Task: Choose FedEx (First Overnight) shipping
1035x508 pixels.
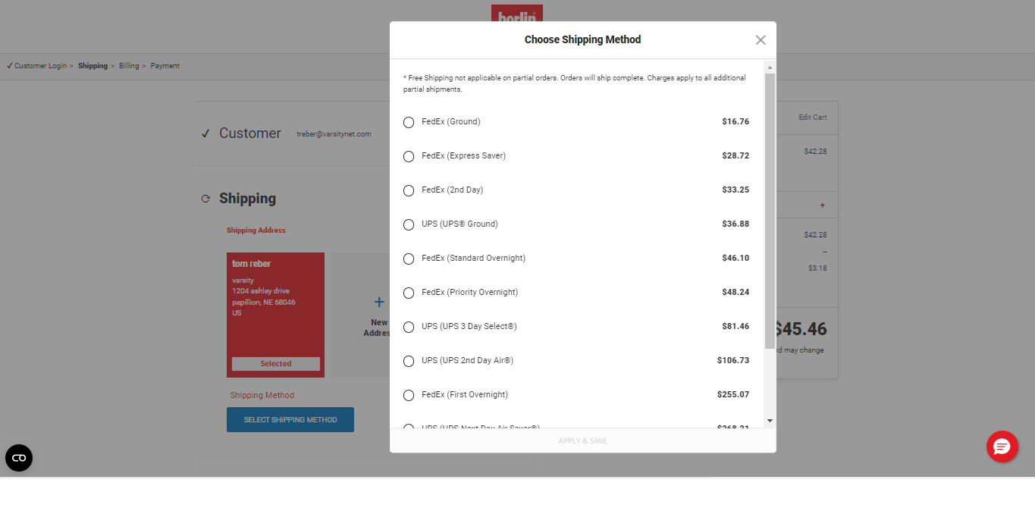Action: click(409, 395)
